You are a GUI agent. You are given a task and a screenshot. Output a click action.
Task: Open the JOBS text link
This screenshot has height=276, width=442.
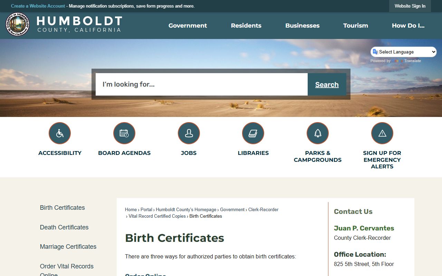189,153
